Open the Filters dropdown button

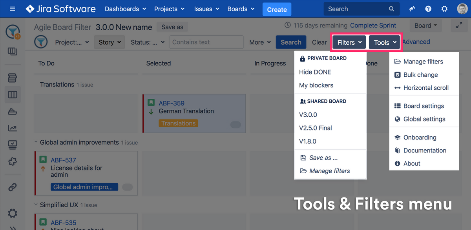point(349,42)
